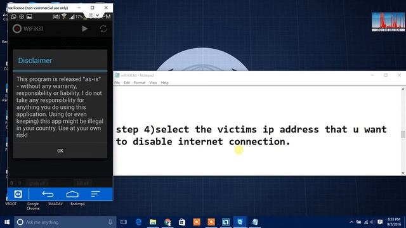Screen dimensions: 406x228
Task: Maximize the remote control window
Action: point(93,8)
